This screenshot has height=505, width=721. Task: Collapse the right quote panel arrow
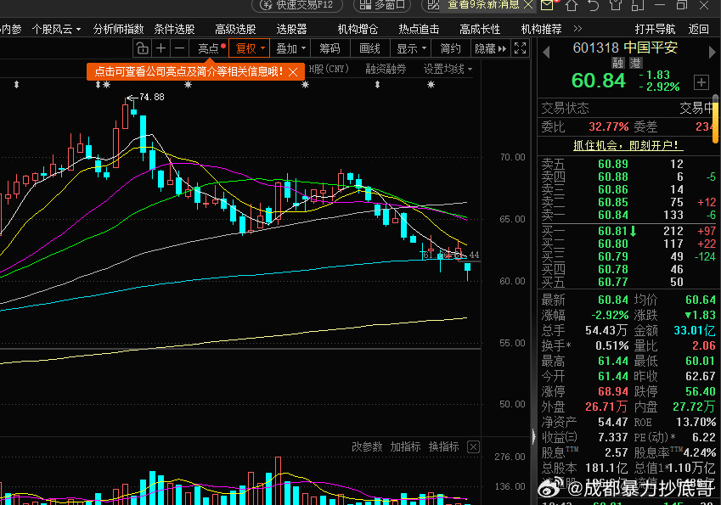[x=533, y=435]
